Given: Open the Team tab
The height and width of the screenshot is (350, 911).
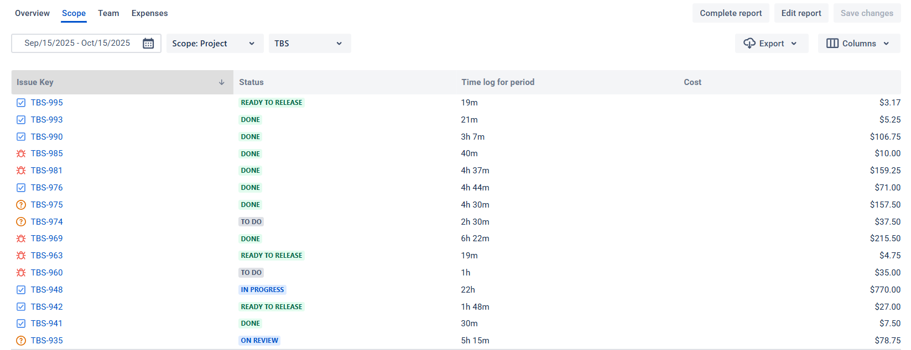Looking at the screenshot, I should [x=108, y=13].
